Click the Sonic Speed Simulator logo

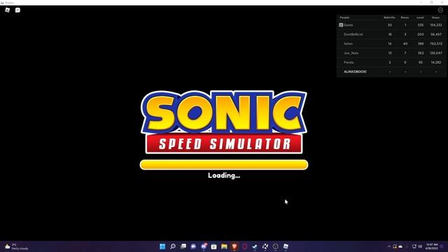pos(224,122)
